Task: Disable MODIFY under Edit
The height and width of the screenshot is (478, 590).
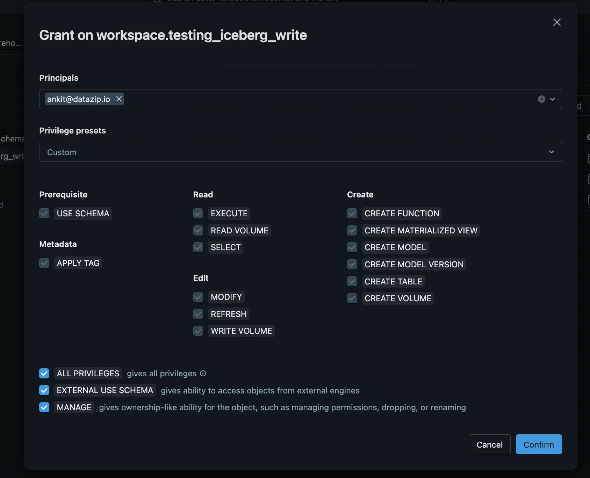Action: [198, 297]
